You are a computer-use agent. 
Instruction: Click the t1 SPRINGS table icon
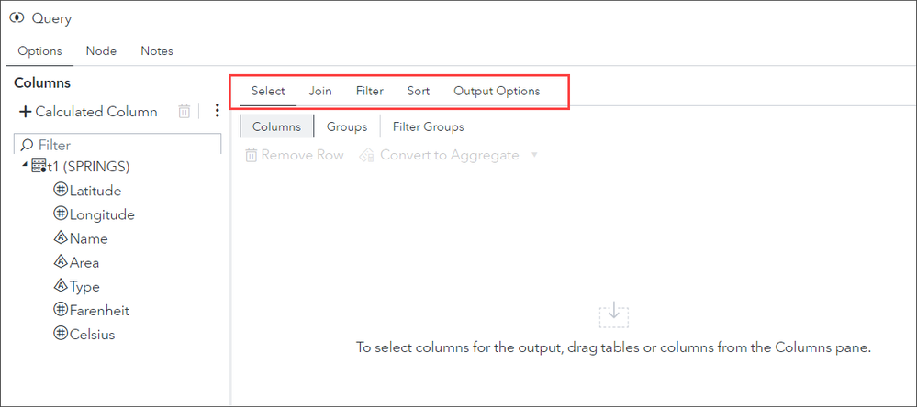(x=39, y=167)
